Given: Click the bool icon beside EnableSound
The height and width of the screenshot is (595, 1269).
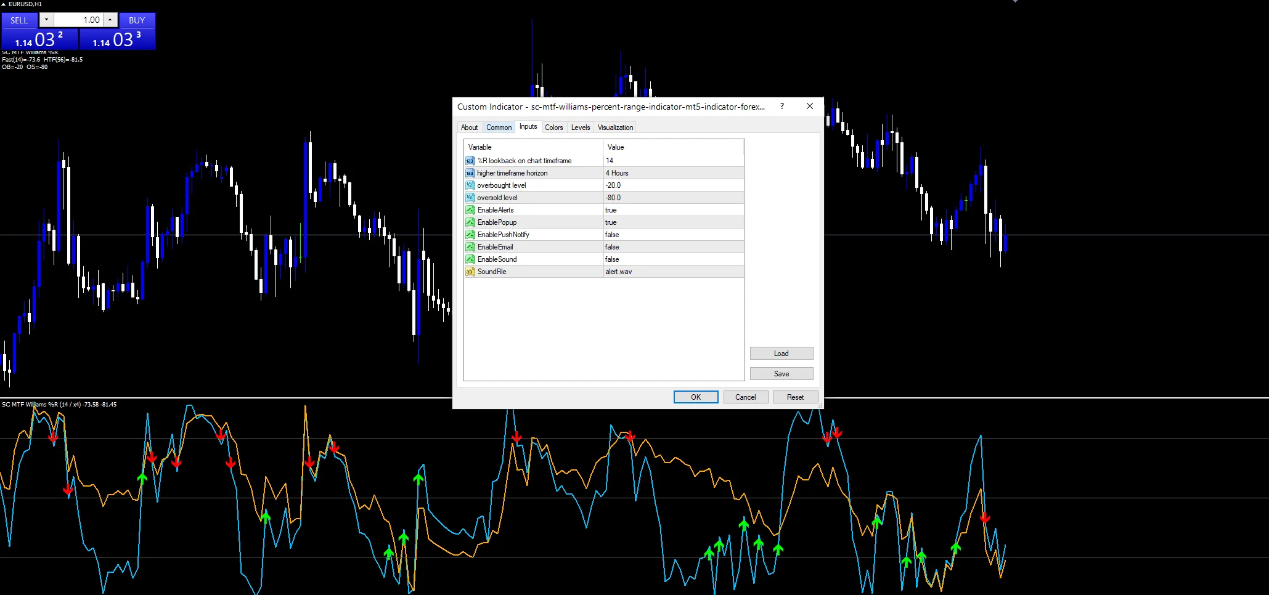Looking at the screenshot, I should pos(470,259).
